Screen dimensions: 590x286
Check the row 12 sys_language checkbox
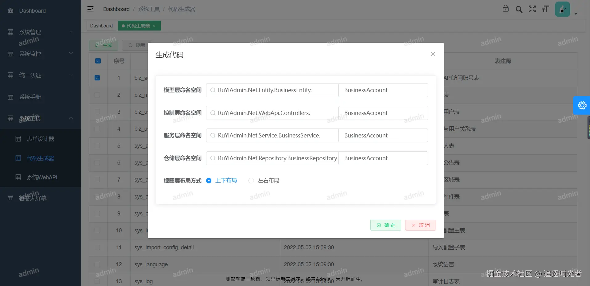97,264
